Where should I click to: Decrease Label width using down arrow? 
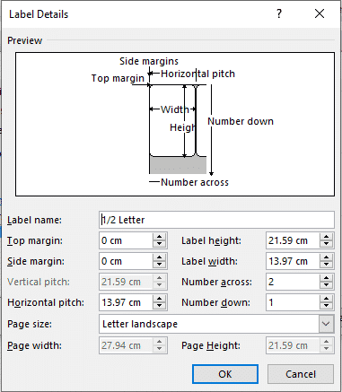pyautogui.click(x=326, y=265)
